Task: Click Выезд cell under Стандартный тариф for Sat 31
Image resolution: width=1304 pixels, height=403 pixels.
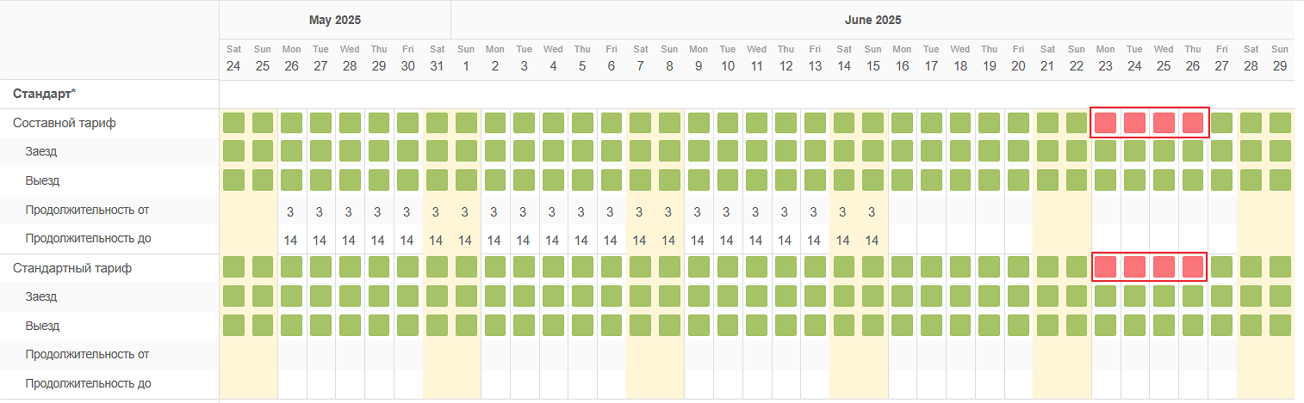Action: coord(437,326)
